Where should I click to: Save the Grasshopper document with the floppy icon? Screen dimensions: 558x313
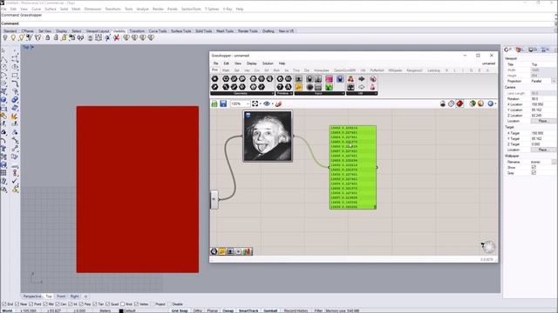(223, 103)
